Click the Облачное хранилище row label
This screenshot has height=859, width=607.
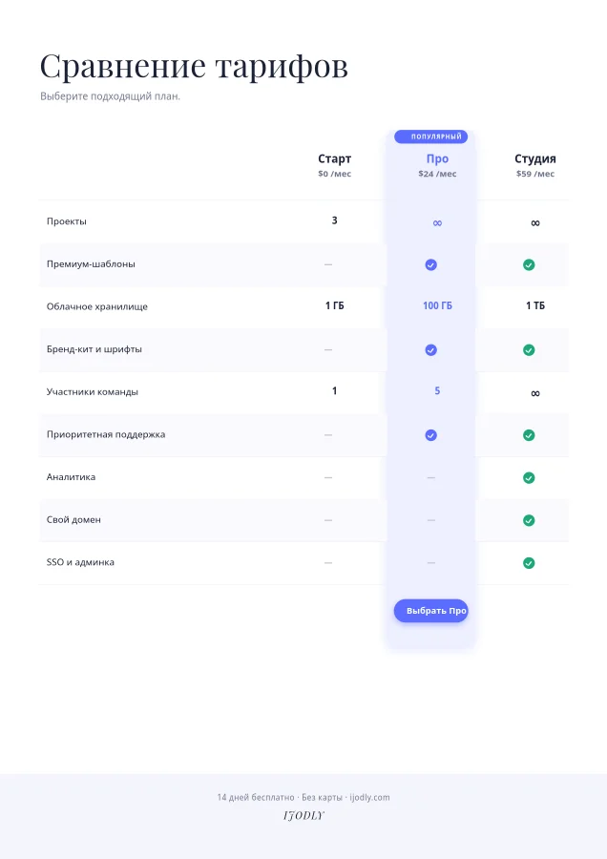click(97, 306)
